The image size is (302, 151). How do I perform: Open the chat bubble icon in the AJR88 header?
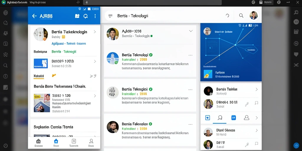coord(86,16)
